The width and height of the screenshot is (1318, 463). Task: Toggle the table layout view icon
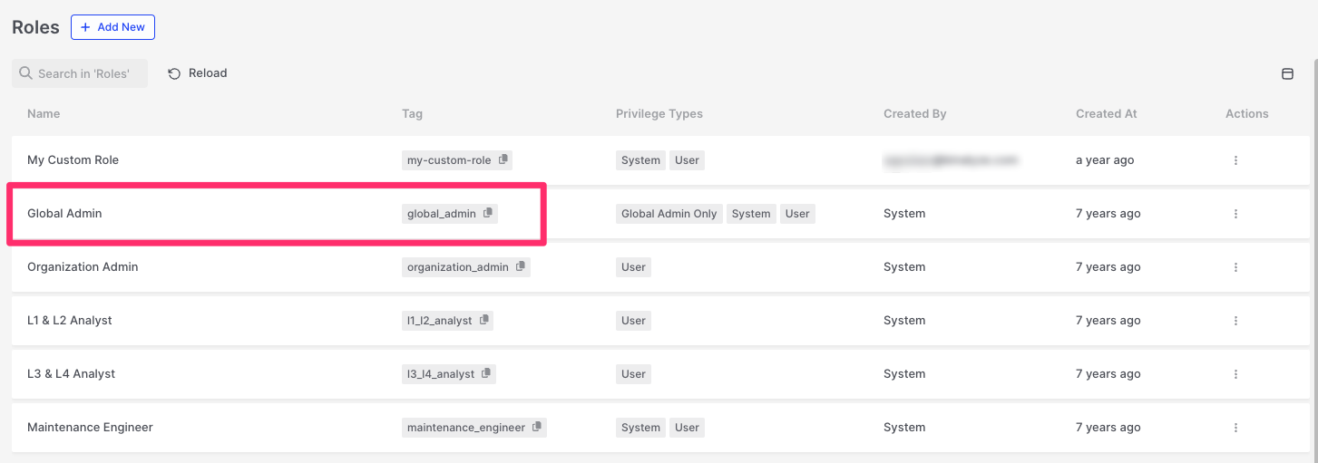coord(1287,74)
